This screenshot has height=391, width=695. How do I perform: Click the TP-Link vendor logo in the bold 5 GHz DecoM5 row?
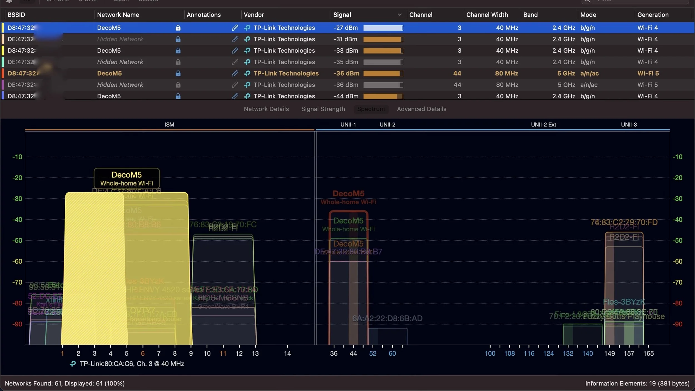coord(247,73)
